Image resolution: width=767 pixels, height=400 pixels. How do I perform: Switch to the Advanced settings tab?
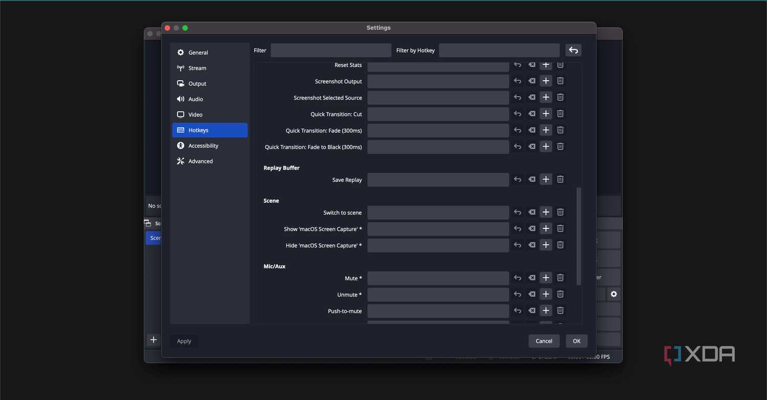pyautogui.click(x=210, y=161)
